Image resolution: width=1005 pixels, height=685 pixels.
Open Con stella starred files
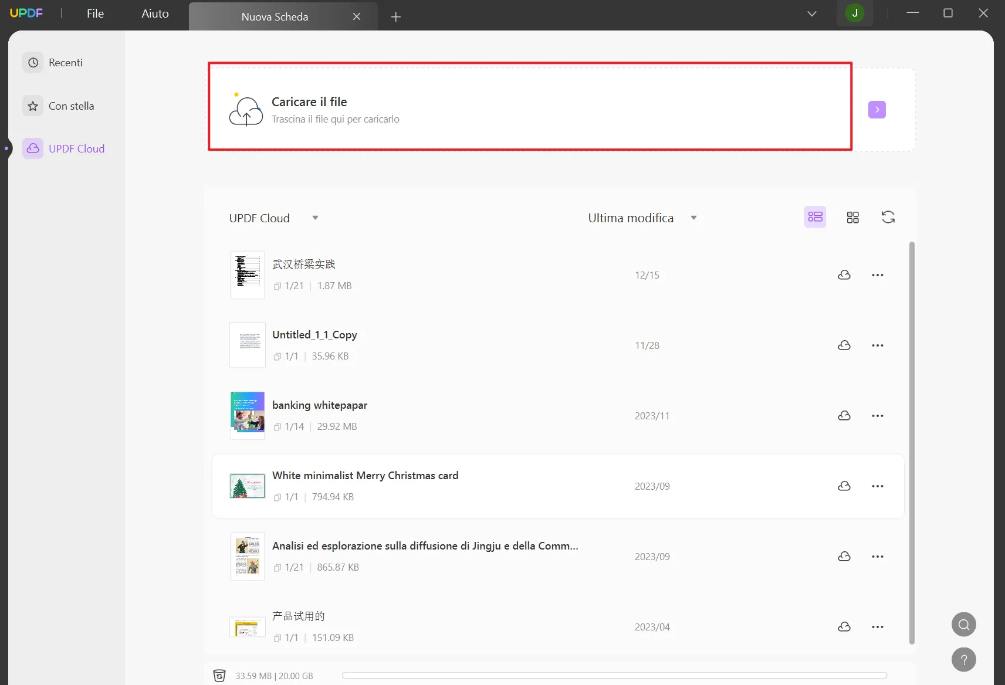[59, 106]
